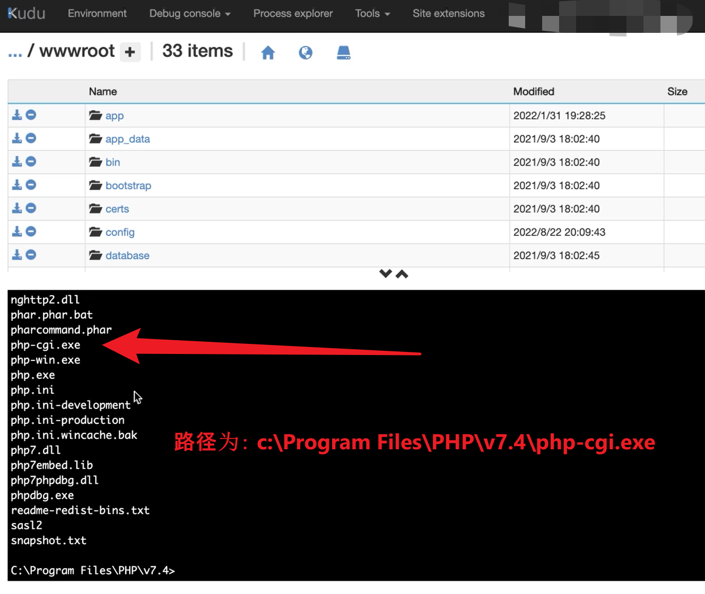Click the home directory icon

click(x=268, y=52)
